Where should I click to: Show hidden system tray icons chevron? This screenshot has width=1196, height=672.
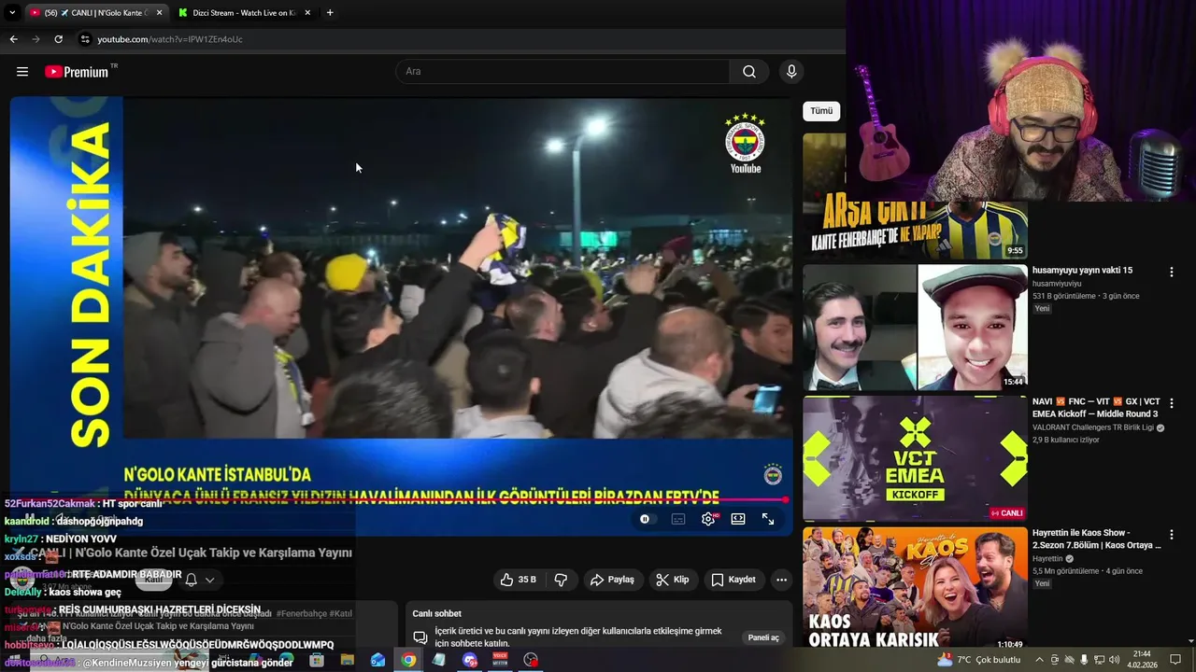1039,660
